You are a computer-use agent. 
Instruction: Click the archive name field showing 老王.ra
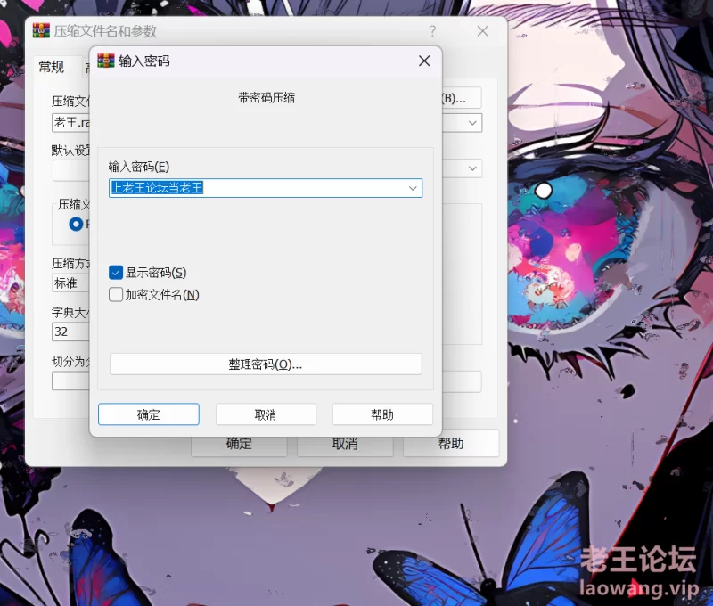pyautogui.click(x=71, y=123)
